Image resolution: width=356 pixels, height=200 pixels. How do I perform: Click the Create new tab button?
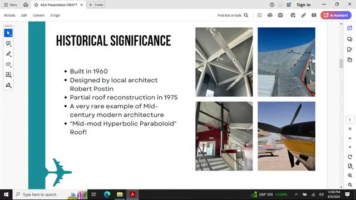pos(96,5)
